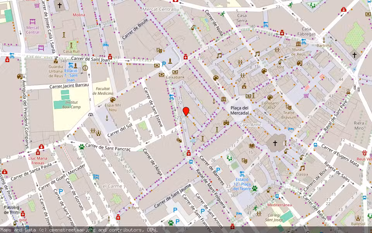The width and height of the screenshot is (372, 233).
Task: Select the monument icon beside the Sant Joan parking P
Action: [170, 61]
